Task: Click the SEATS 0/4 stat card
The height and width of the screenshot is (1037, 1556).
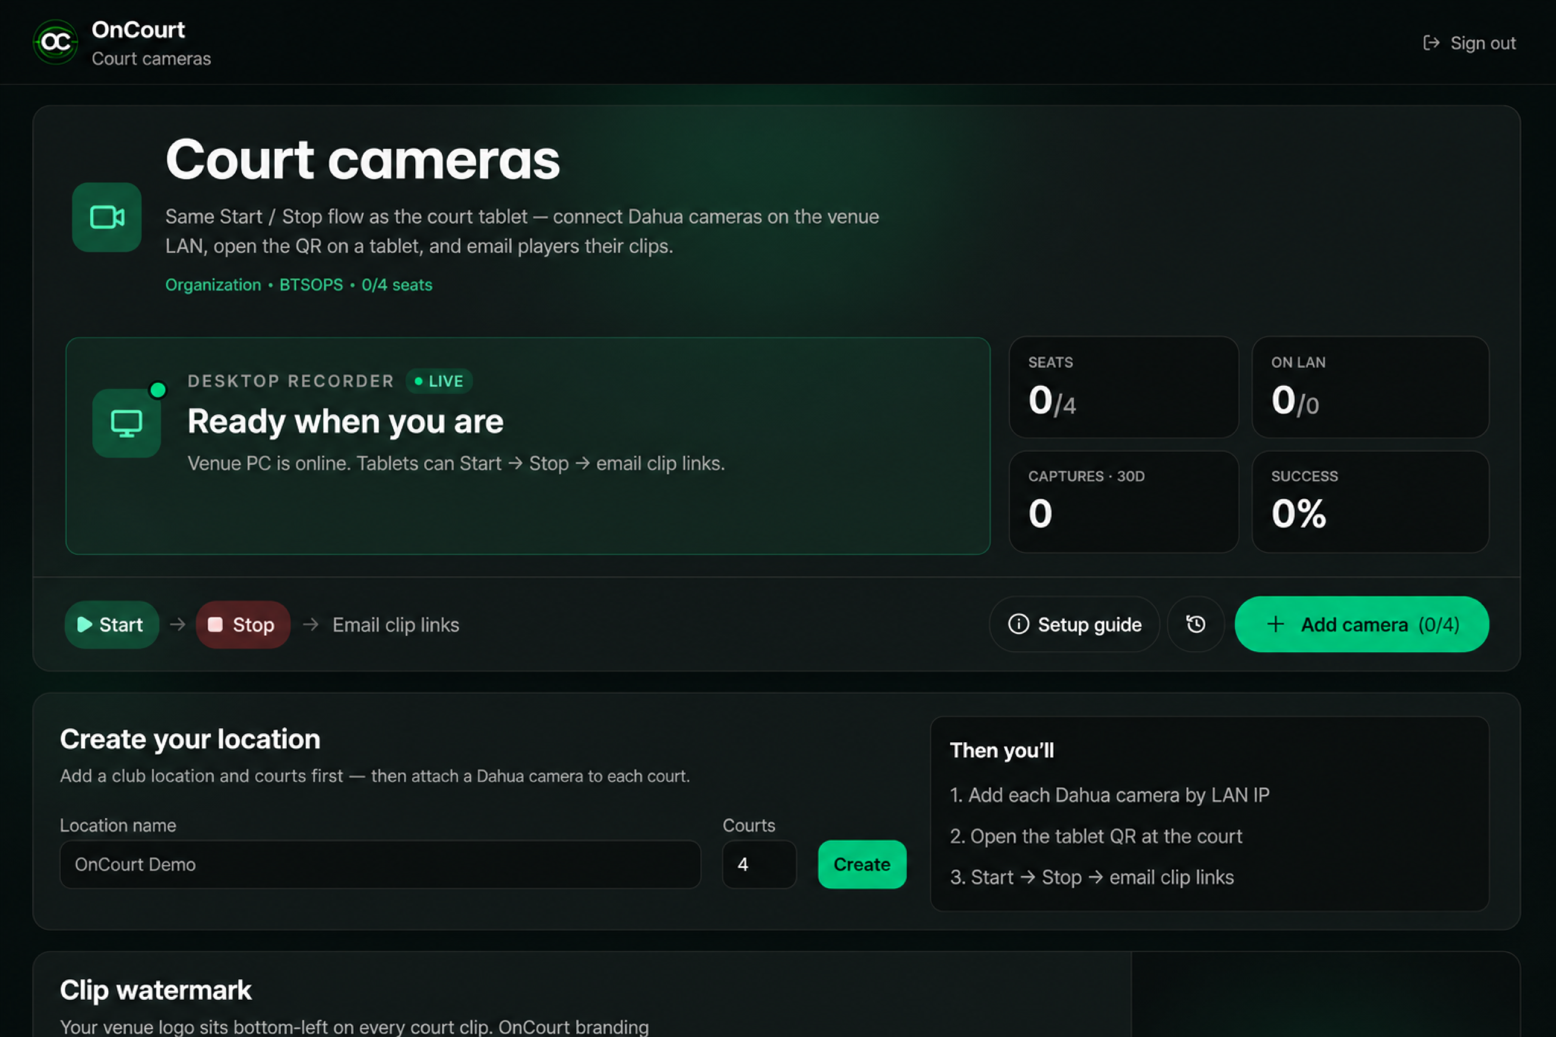Action: (1123, 388)
